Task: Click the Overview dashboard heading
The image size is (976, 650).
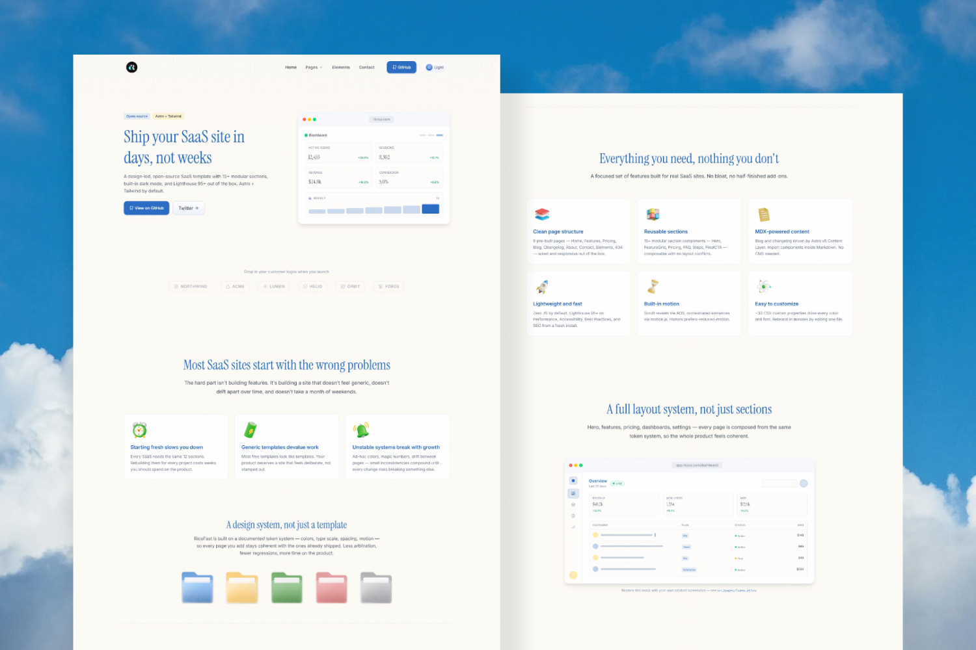Action: coord(598,481)
